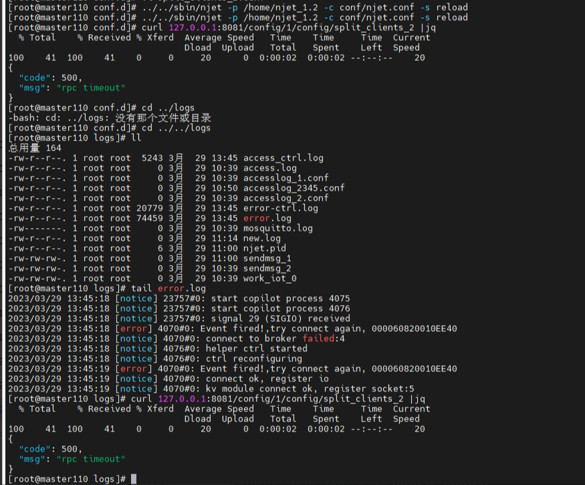Viewport: 585px width, 485px height.
Task: Select the mosquitto.log filename
Action: [x=277, y=228]
